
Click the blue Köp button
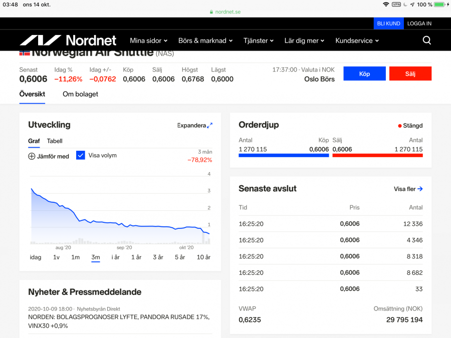click(x=364, y=74)
